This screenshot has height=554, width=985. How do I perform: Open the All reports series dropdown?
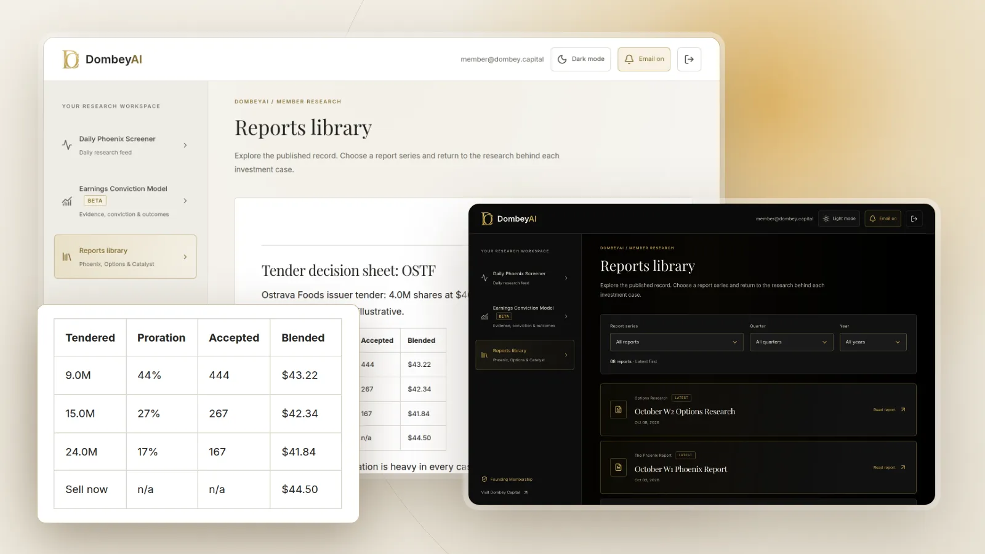[x=677, y=342]
